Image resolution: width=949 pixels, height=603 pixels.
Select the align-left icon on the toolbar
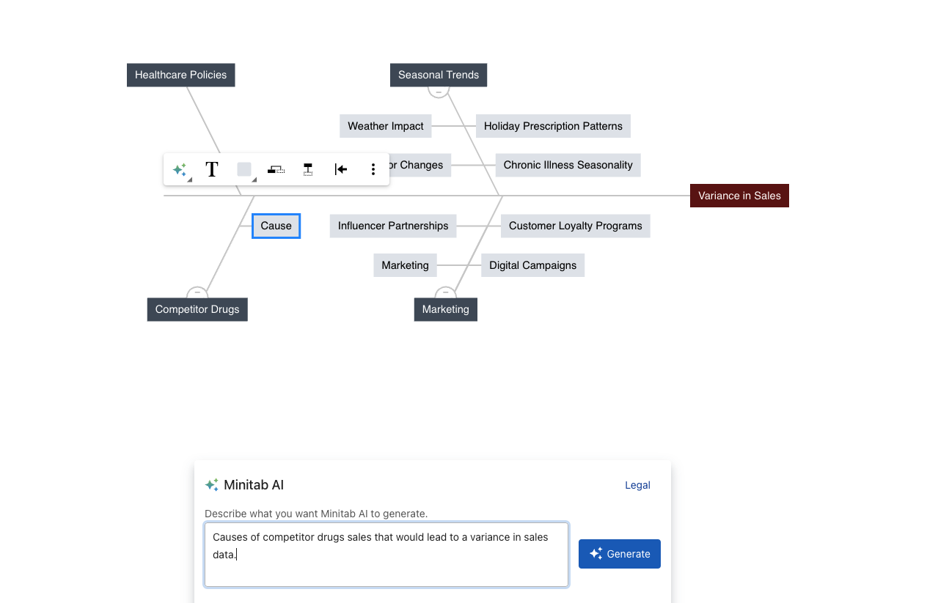tap(341, 169)
